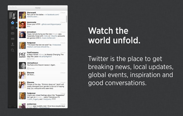
Task: Click the window's zoom button
Action: 15,8
